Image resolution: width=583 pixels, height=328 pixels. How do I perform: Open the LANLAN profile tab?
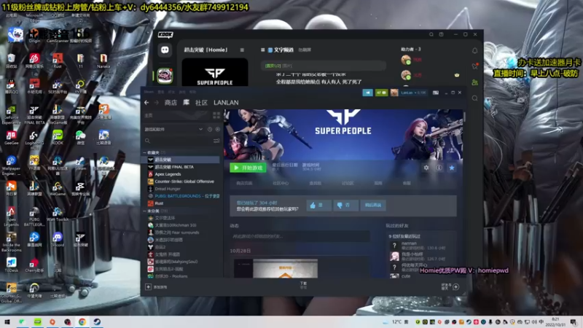[226, 103]
